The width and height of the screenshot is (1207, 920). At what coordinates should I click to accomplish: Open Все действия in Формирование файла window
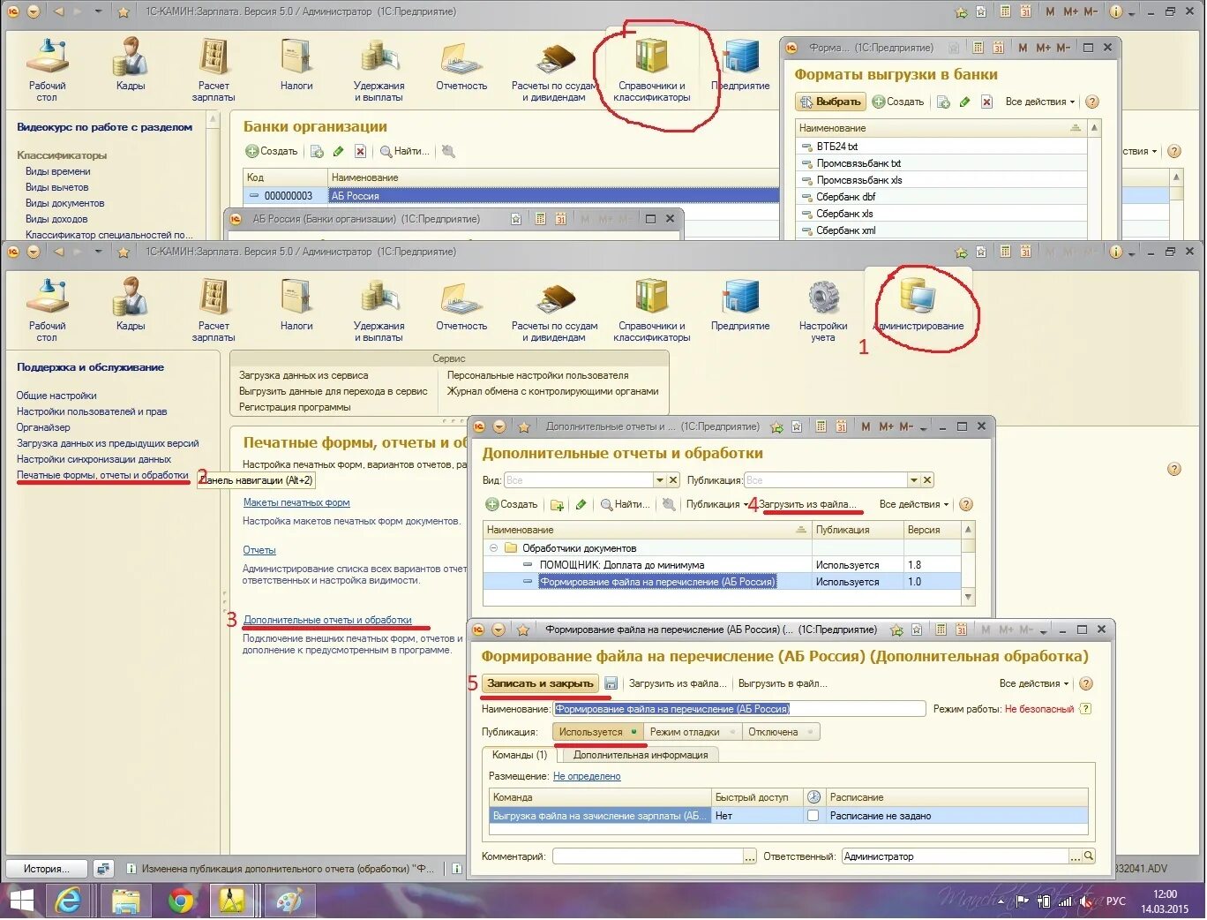click(1034, 683)
